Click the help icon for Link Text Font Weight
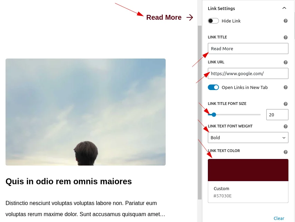 (x=286, y=126)
